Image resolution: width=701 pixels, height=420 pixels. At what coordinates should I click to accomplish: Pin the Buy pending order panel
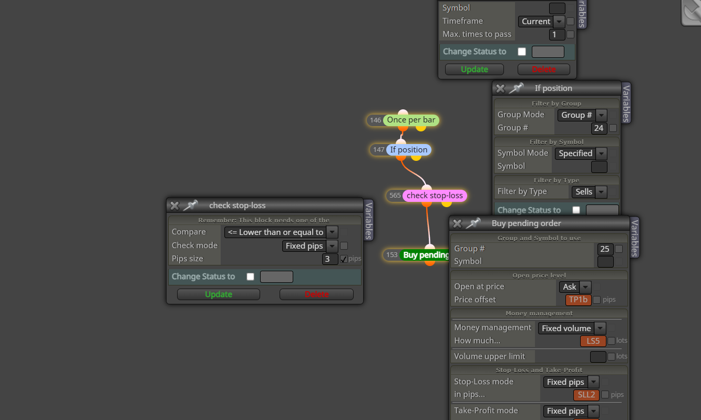tap(473, 223)
